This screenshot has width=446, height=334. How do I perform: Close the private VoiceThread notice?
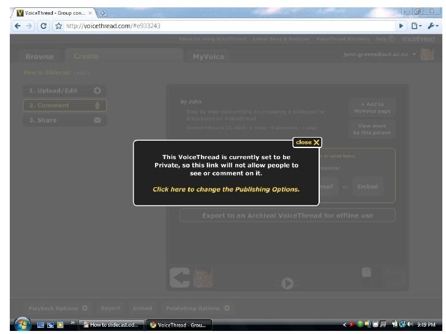click(x=307, y=143)
